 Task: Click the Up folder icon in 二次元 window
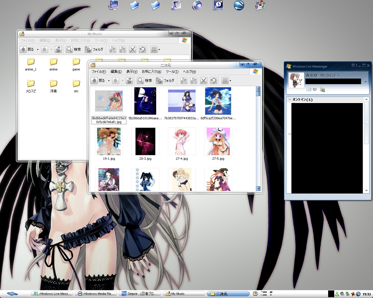[x=129, y=81]
